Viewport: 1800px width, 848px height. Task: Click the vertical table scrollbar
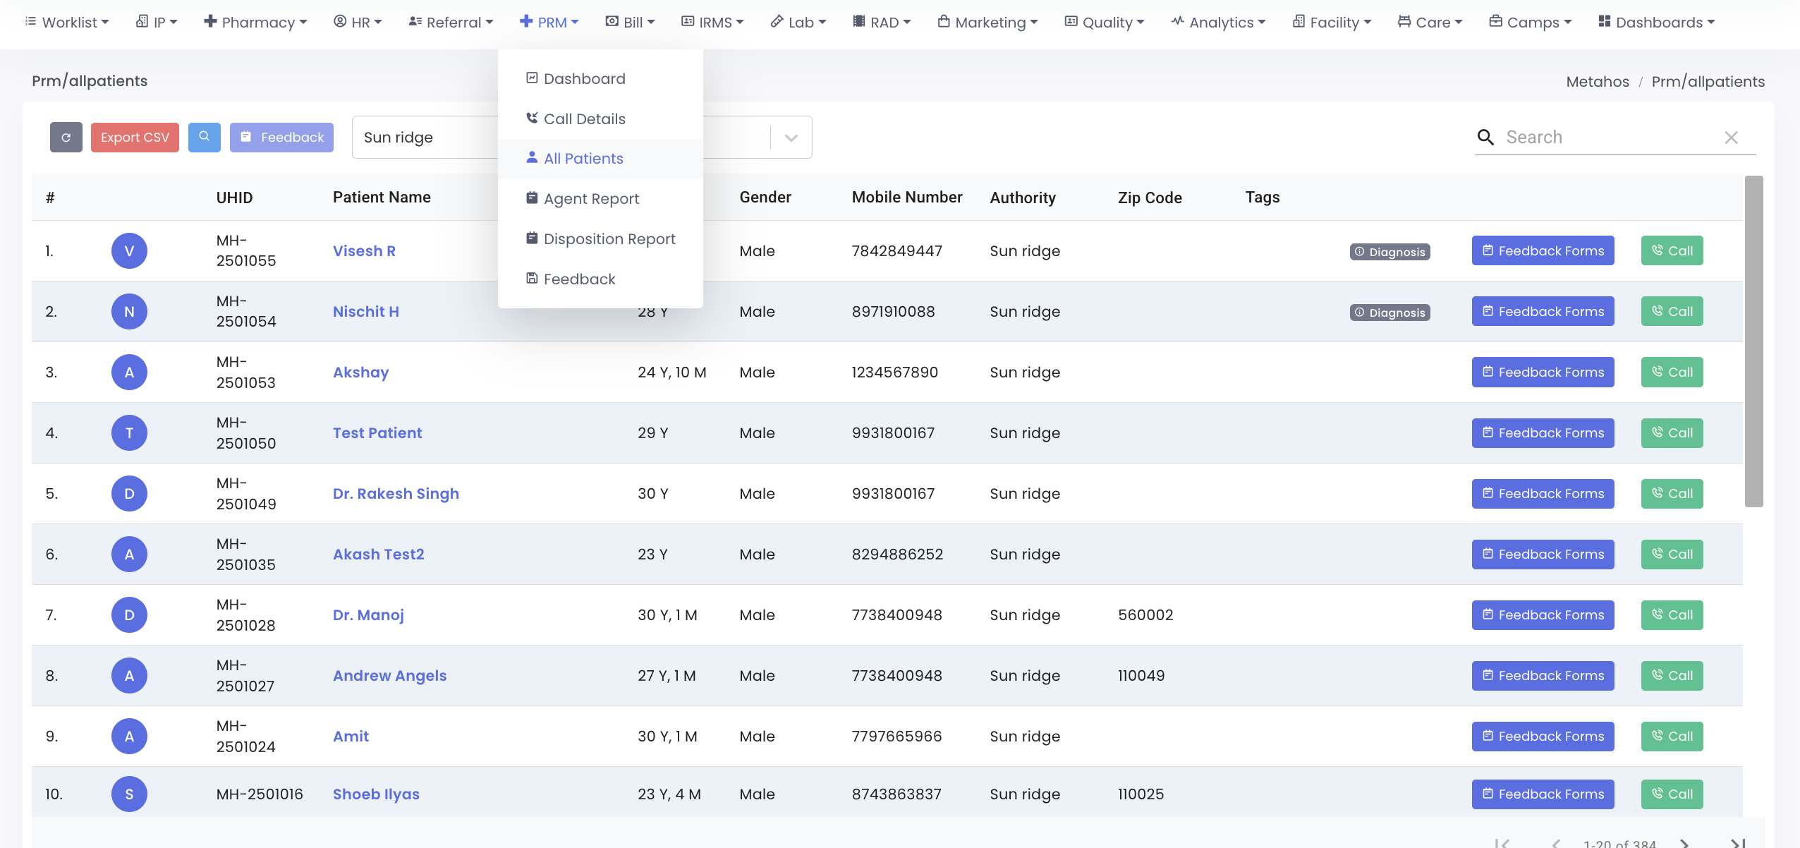(x=1753, y=341)
